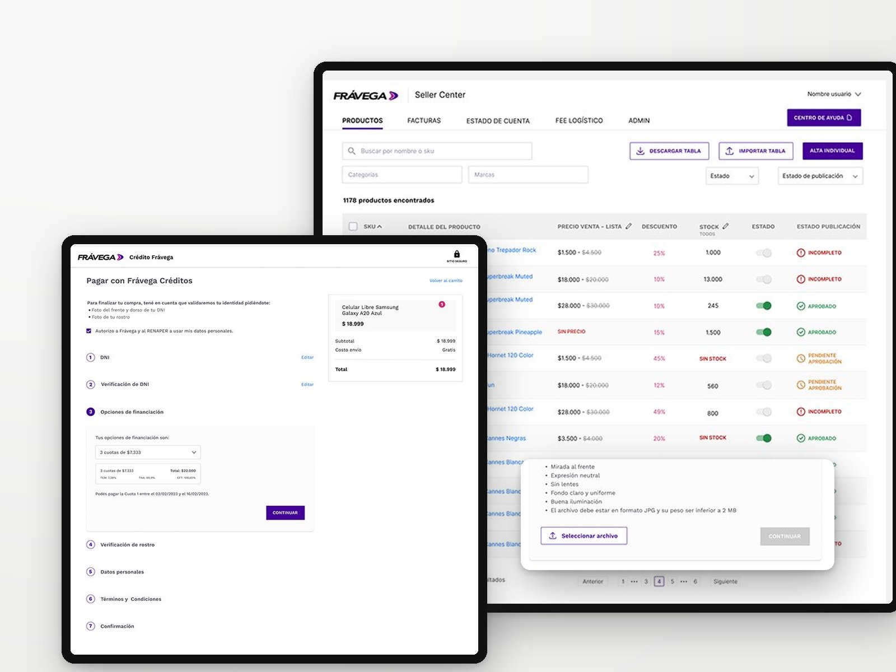This screenshot has width=896, height=672.
Task: Switch to the Estado de Cuenta tab
Action: click(498, 121)
